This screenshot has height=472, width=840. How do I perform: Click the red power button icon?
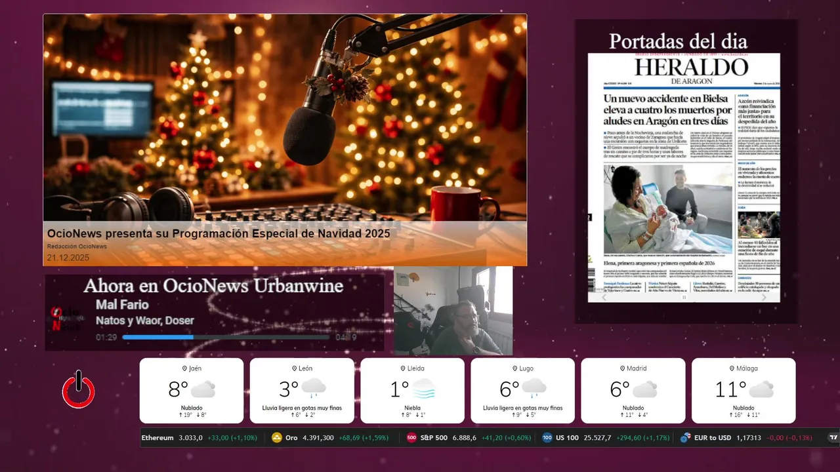[79, 390]
